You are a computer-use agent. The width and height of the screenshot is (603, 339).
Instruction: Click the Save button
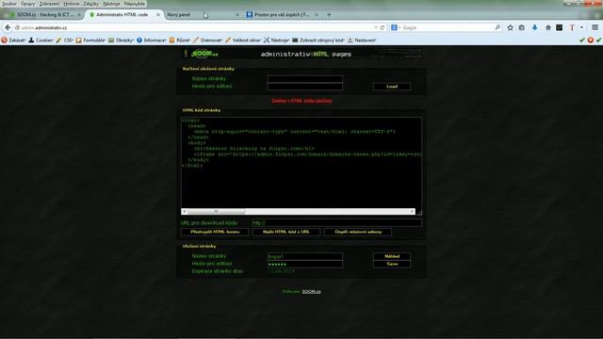(392, 264)
